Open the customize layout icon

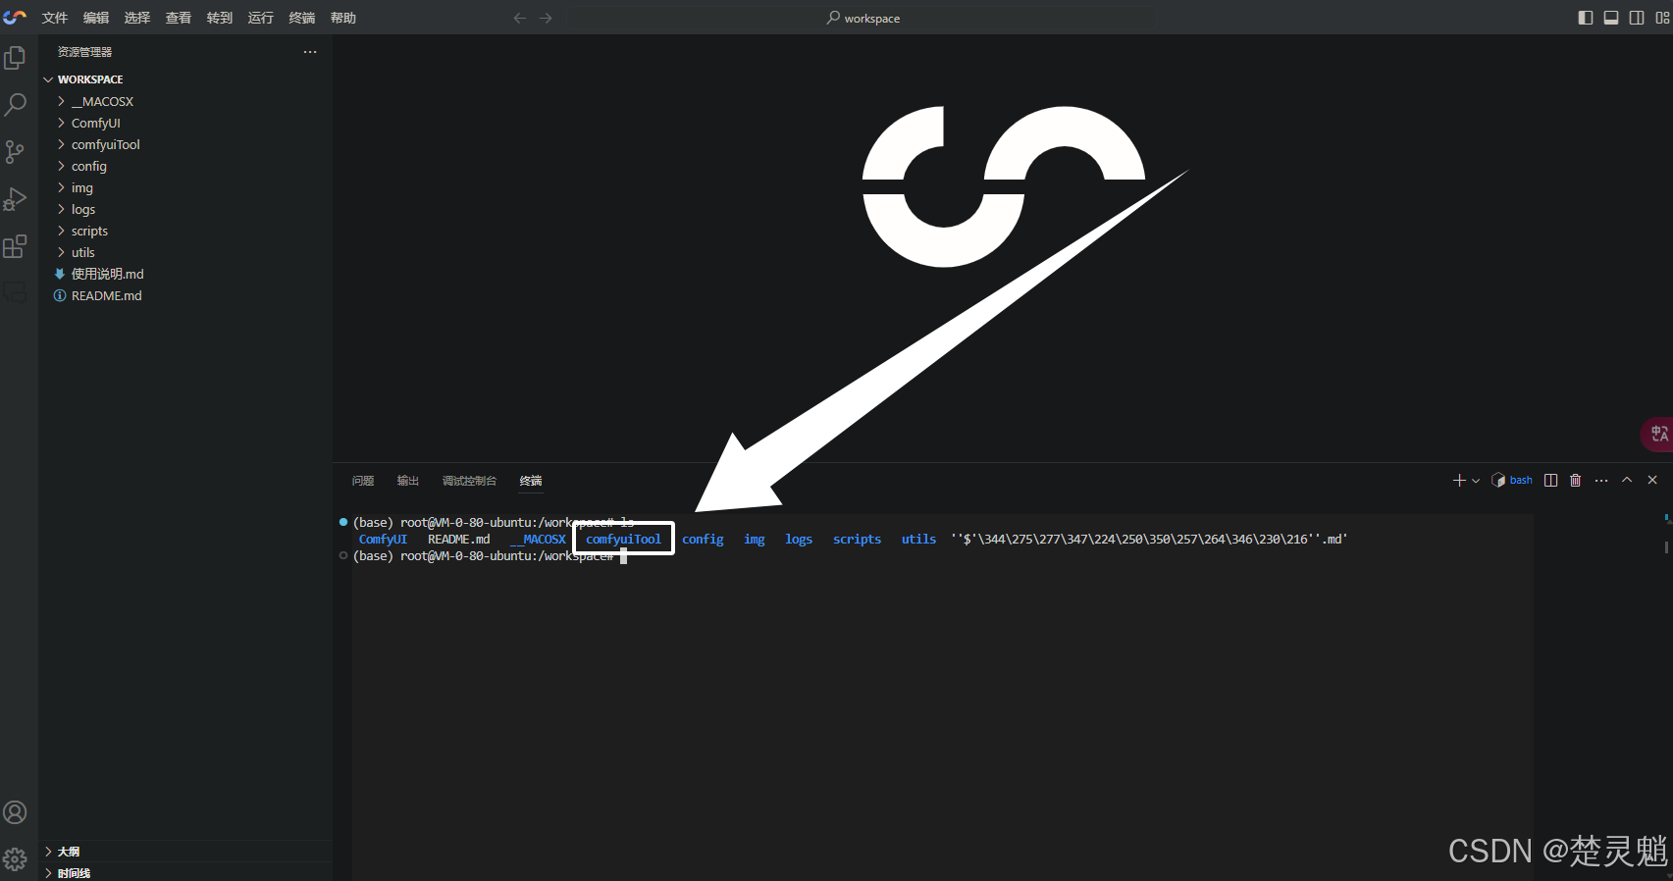(1662, 18)
